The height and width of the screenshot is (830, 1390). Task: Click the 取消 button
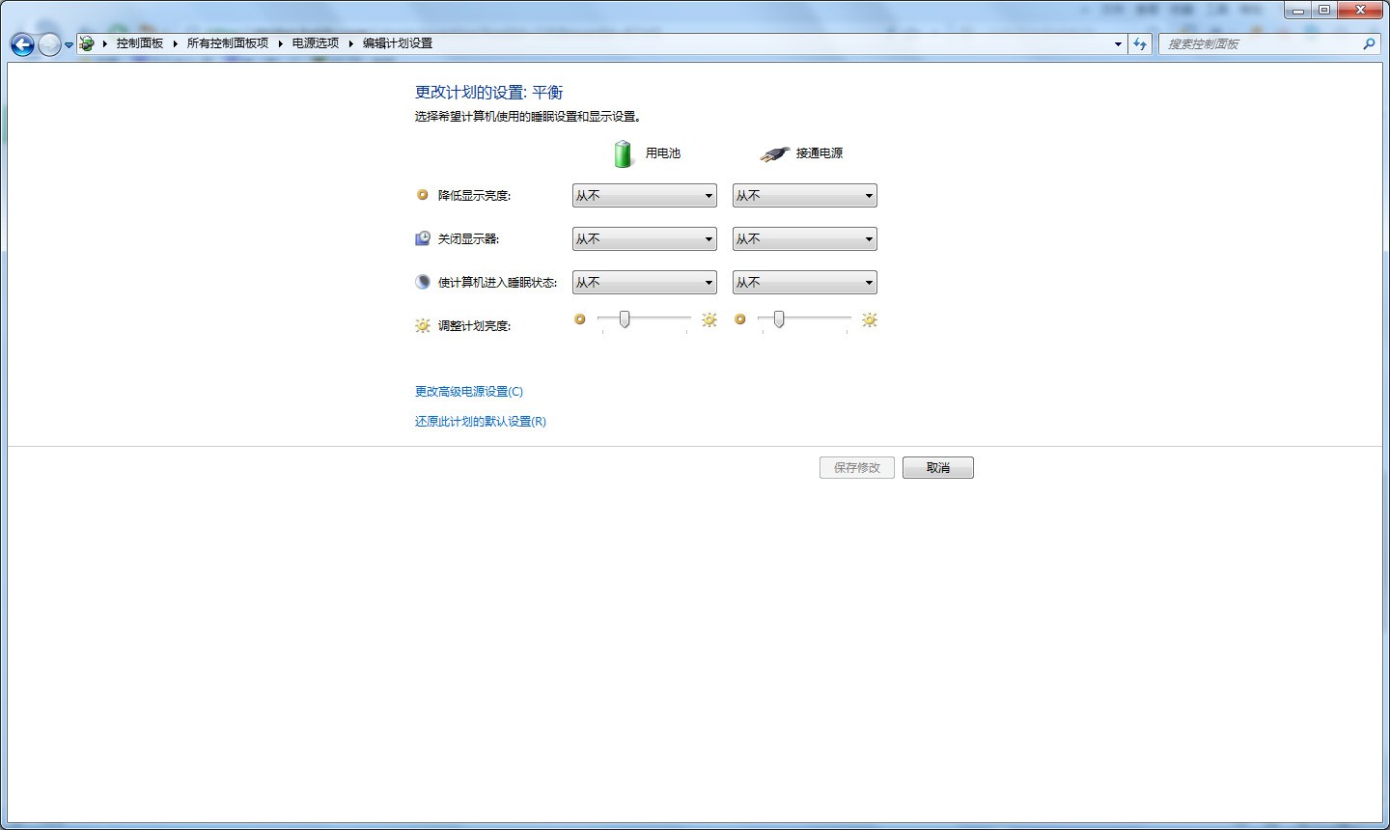point(938,468)
